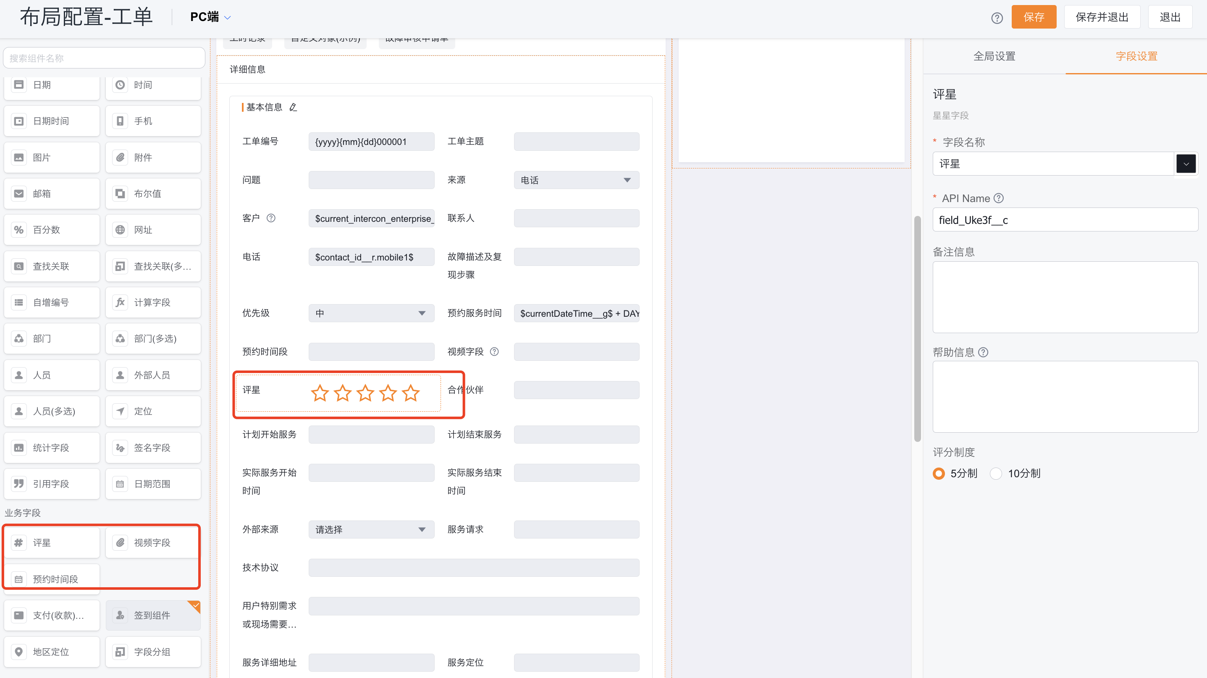Select the 5分制 radio option
1207x678 pixels.
(939, 474)
